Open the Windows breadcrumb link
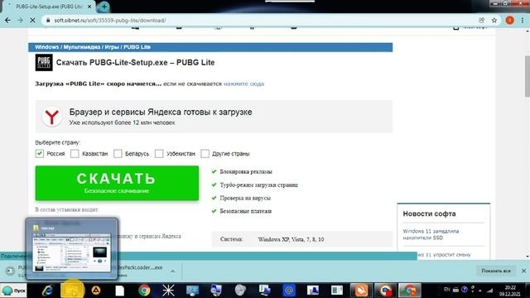The height and width of the screenshot is (298, 530). [47, 47]
